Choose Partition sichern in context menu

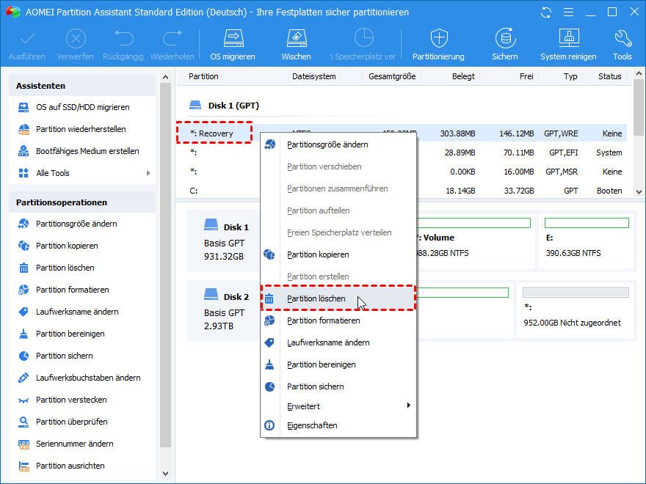coord(338,386)
